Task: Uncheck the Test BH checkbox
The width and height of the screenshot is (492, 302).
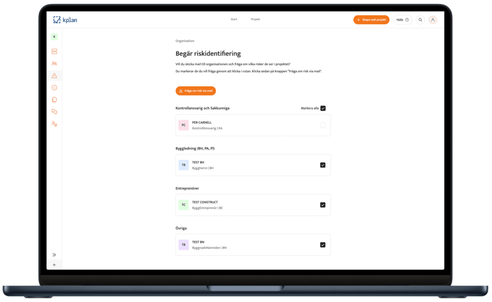Action: click(322, 165)
